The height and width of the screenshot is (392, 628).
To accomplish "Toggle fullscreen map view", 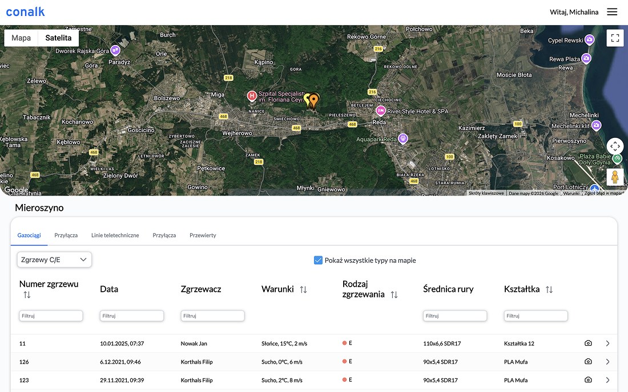I will (x=615, y=38).
